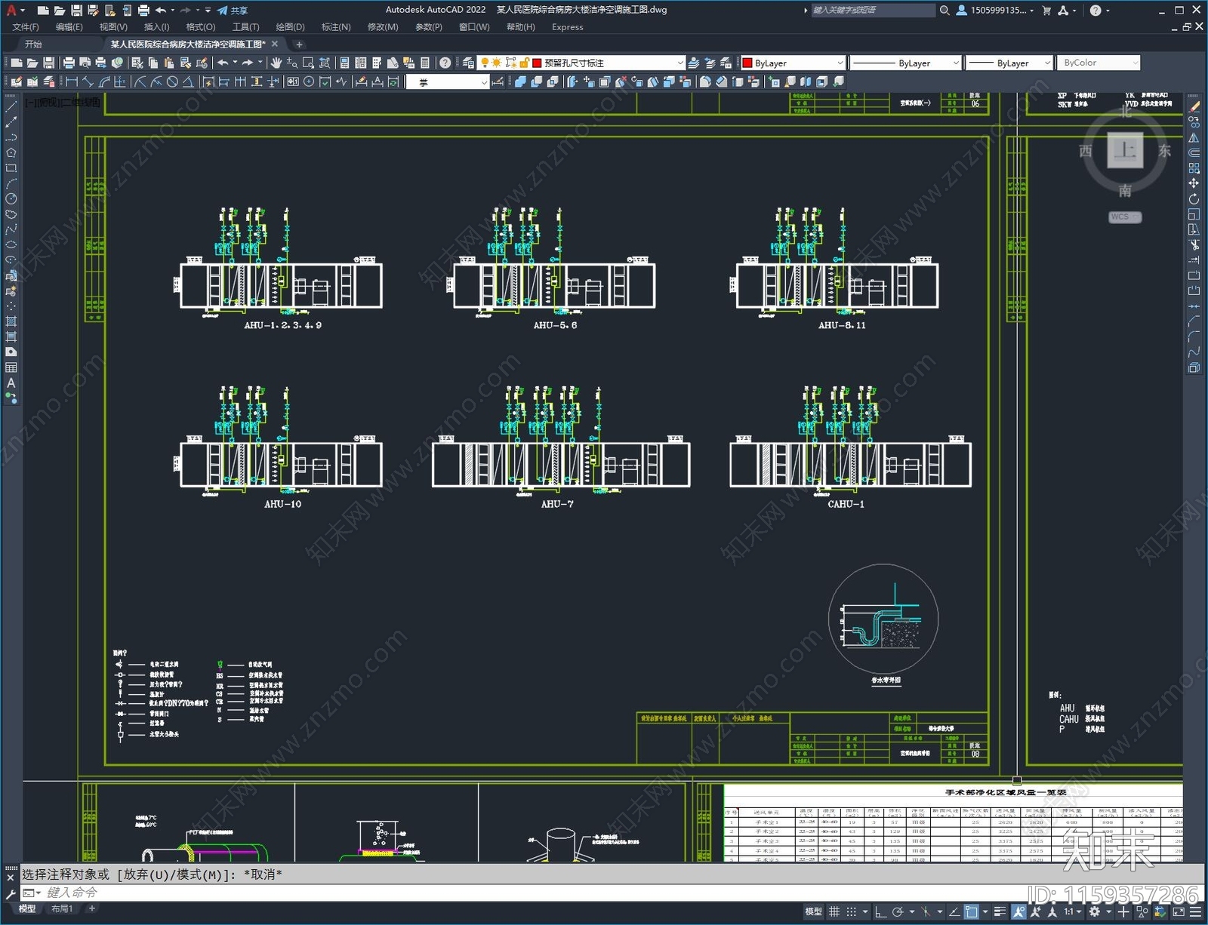Click the Pan hand tool icon
Image resolution: width=1208 pixels, height=925 pixels.
pos(276,63)
